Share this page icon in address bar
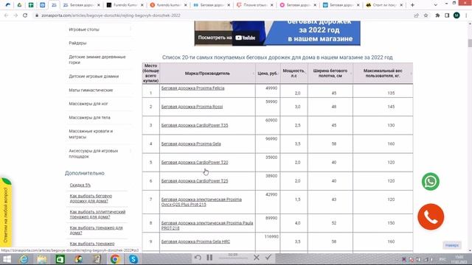 pyautogui.click(x=416, y=15)
